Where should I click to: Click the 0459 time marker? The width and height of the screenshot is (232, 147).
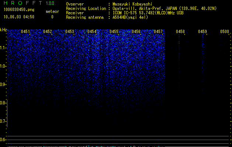tap(202, 32)
